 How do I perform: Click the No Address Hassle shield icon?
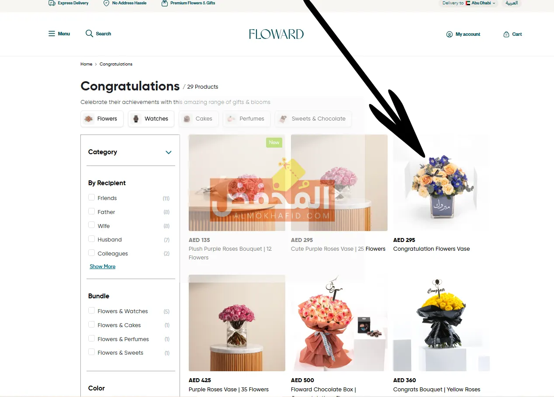pos(106,3)
